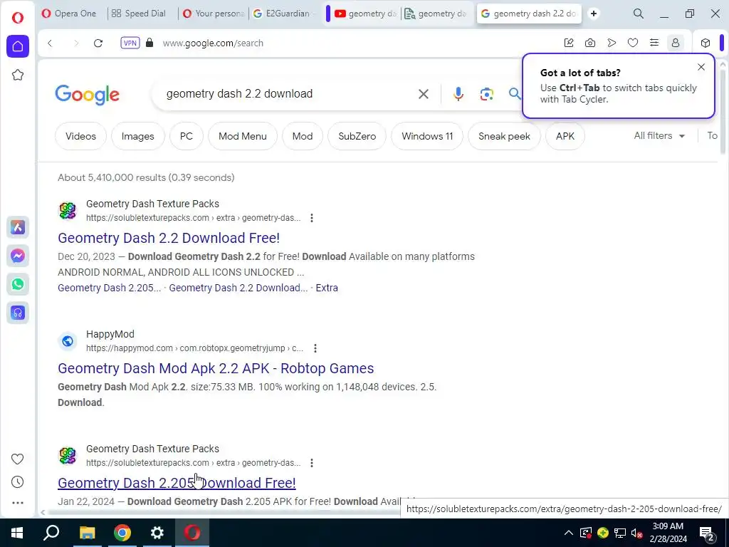The height and width of the screenshot is (547, 729).
Task: Go to Google homepage via logo
Action: point(88,95)
